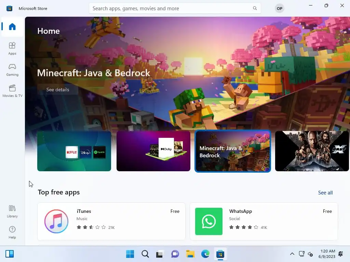Click the network status tray icon
The height and width of the screenshot is (262, 350).
(302, 254)
